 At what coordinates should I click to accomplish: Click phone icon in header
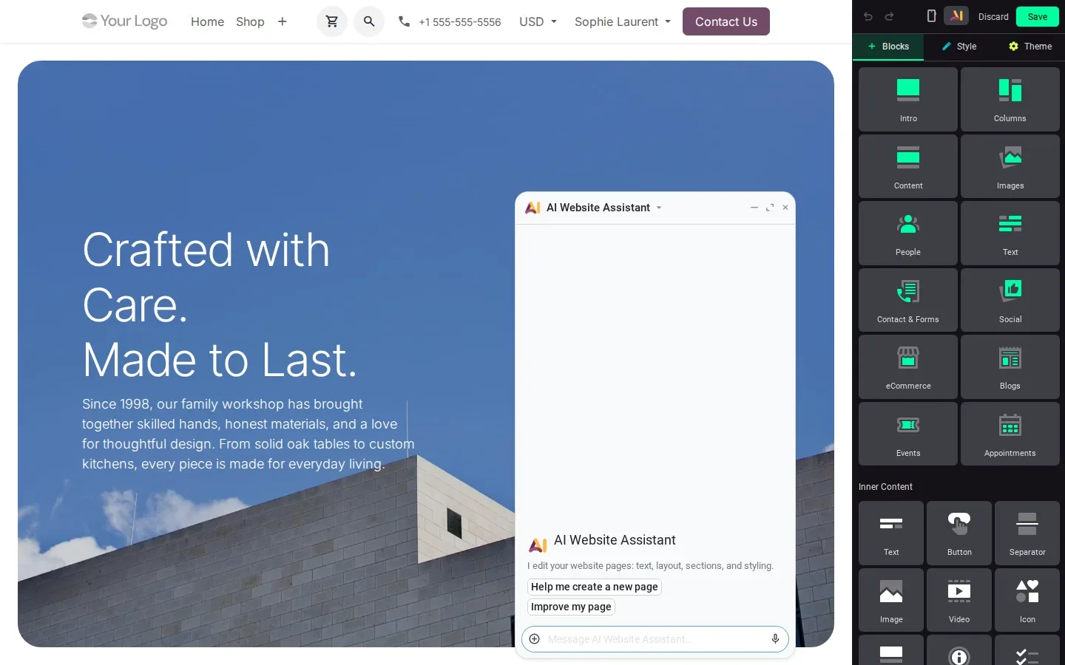click(x=404, y=21)
